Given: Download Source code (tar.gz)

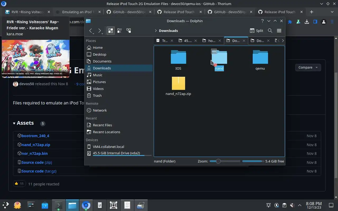Looking at the screenshot, I should 39,171.
